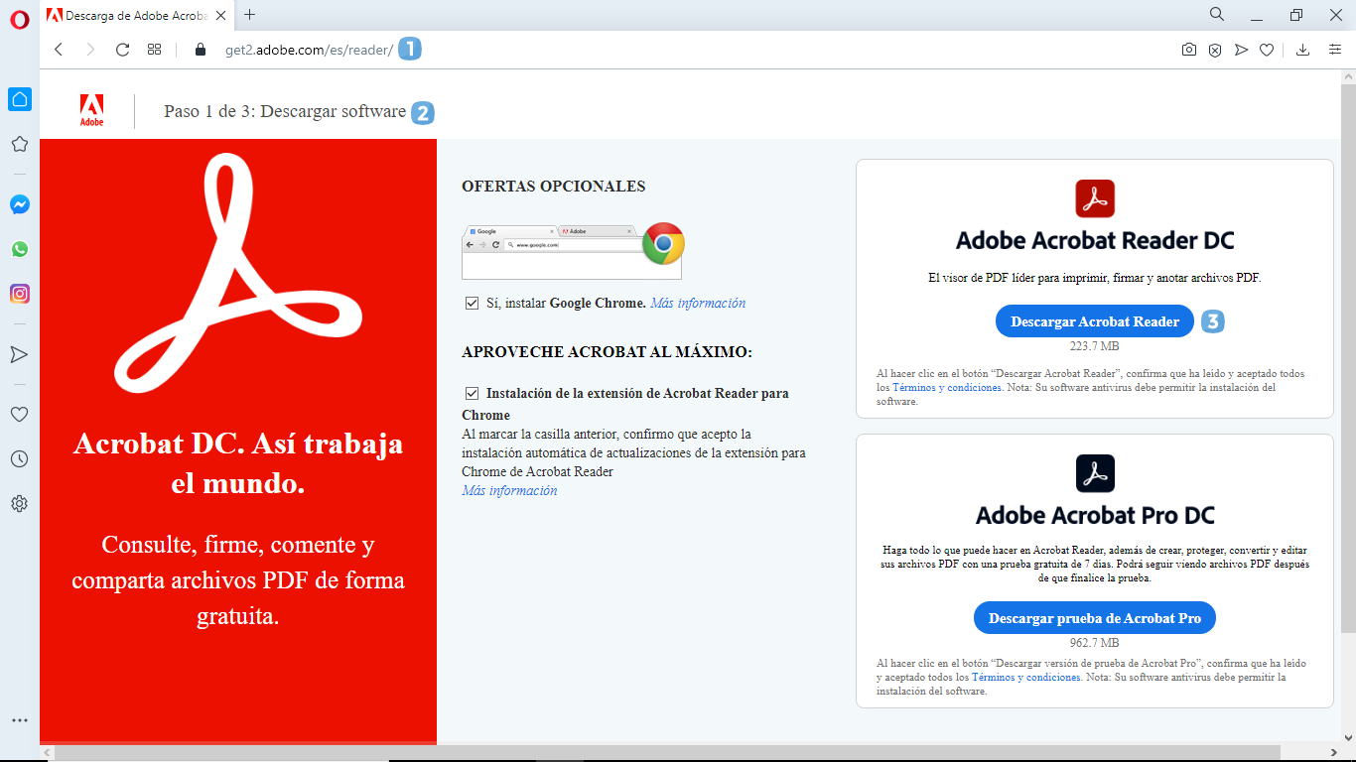Open sidebar setup three-dots menu

point(20,720)
